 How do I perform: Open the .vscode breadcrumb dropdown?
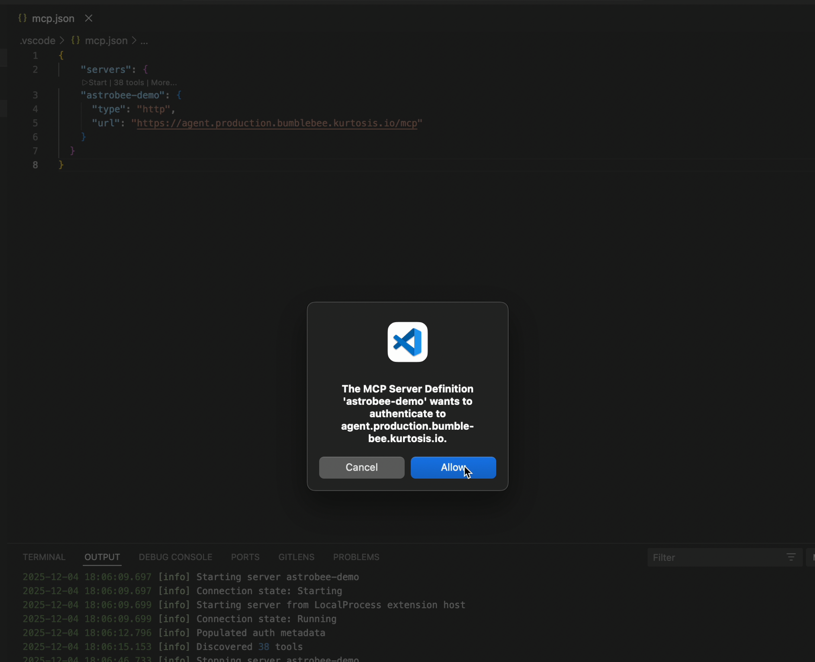pos(37,41)
